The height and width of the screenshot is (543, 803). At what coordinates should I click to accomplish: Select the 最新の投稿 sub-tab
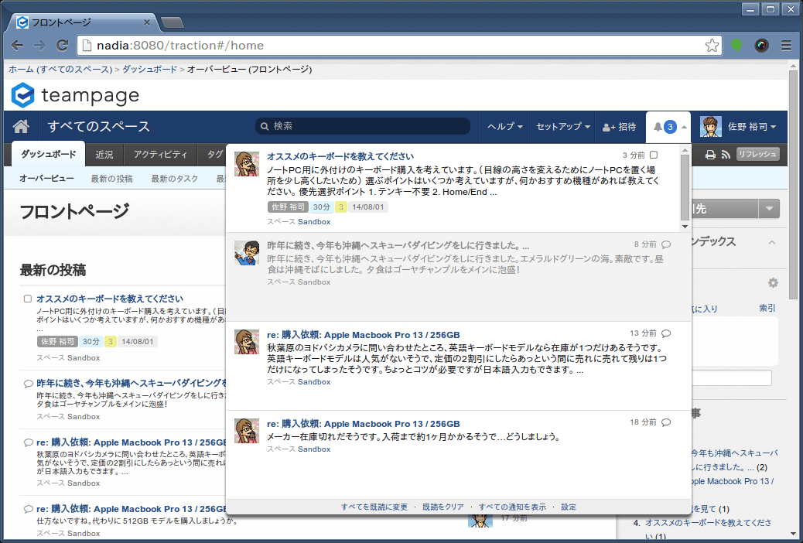(x=111, y=178)
